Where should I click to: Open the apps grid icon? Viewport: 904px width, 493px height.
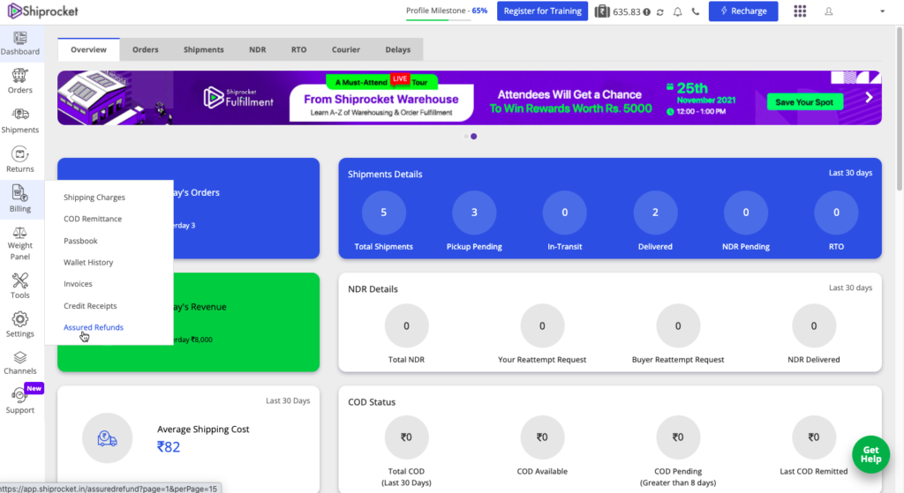click(x=800, y=11)
